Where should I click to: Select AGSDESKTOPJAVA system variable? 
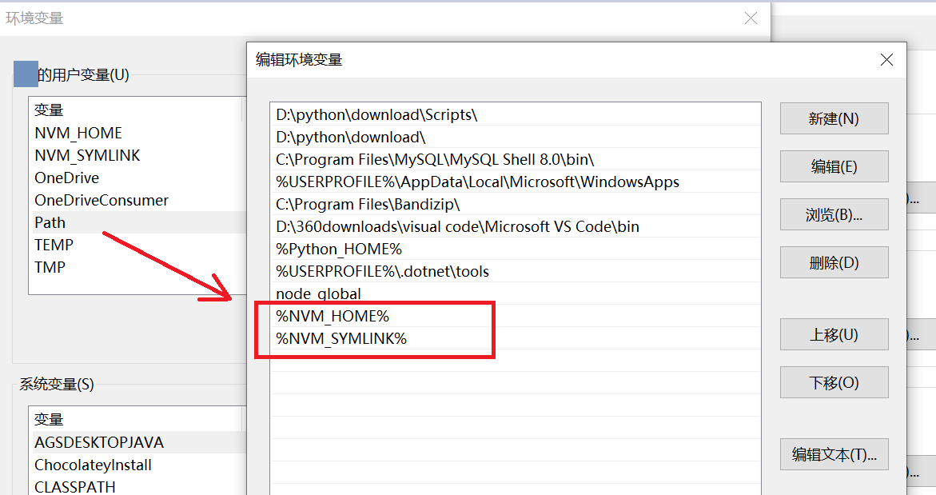tap(137, 442)
